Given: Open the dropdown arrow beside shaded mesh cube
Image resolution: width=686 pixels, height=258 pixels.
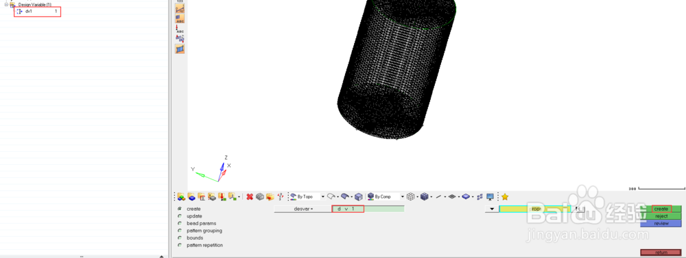Looking at the screenshot, I should pyautogui.click(x=431, y=197).
